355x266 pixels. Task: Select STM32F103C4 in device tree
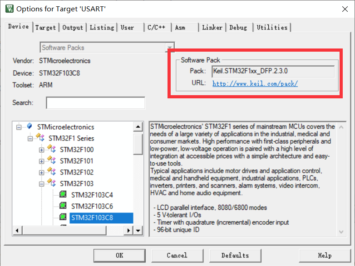(x=92, y=195)
